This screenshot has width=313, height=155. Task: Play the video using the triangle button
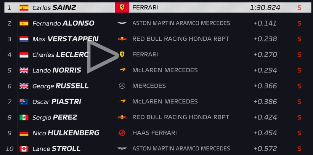coord(101,56)
